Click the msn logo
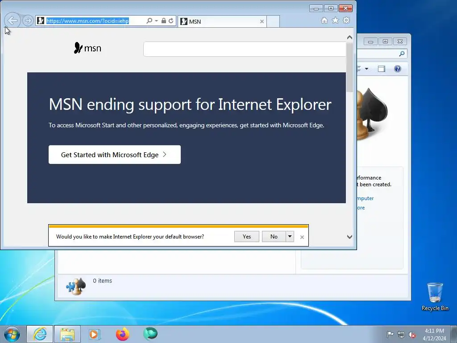457x343 pixels. (87, 48)
